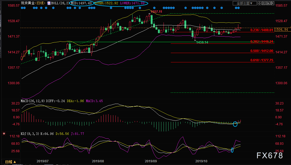Click the UPPER:1522.92 value

(106, 3)
